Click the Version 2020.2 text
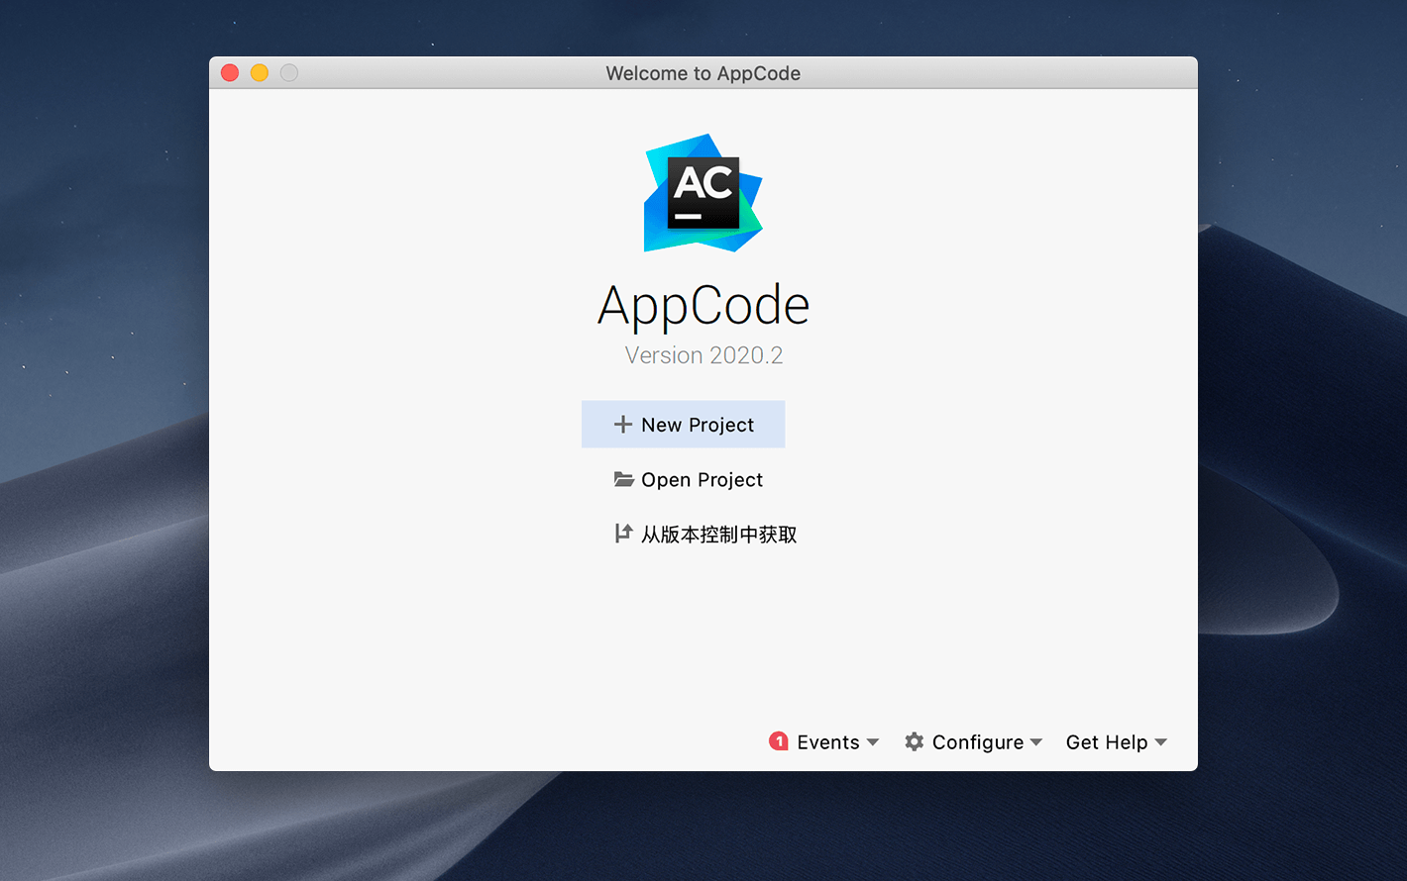 703,355
